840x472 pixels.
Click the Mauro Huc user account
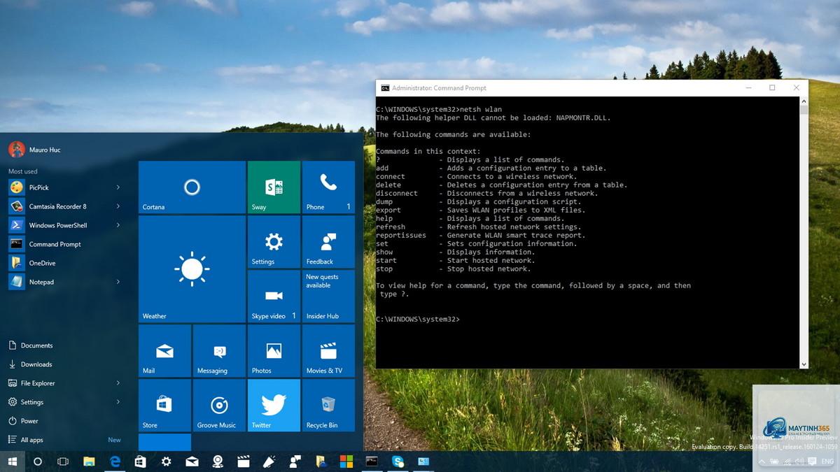pyautogui.click(x=34, y=150)
